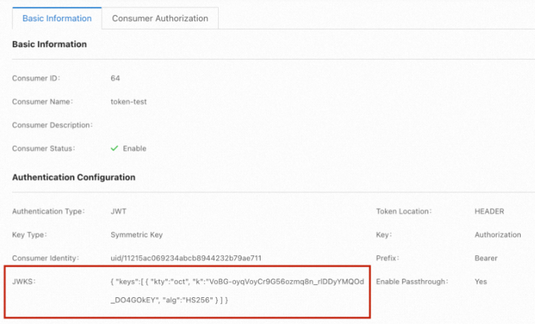Click the Authorization key value

tap(497, 235)
